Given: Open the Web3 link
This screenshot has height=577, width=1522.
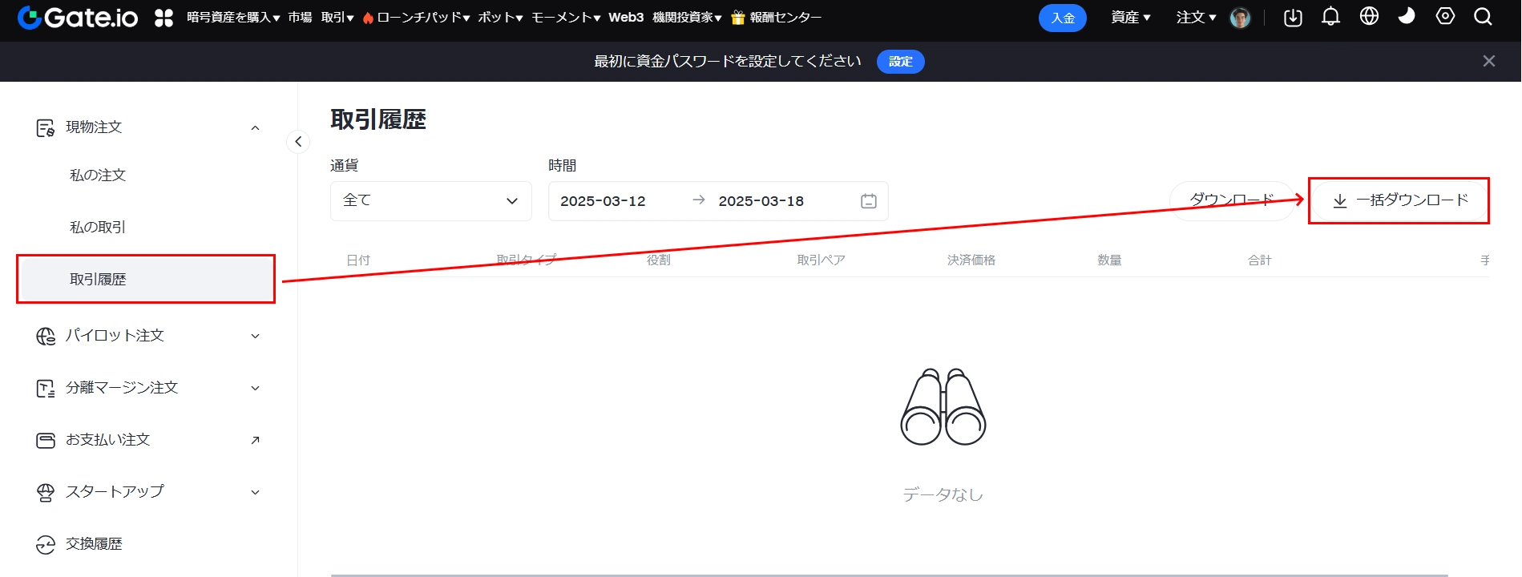Looking at the screenshot, I should tap(626, 17).
